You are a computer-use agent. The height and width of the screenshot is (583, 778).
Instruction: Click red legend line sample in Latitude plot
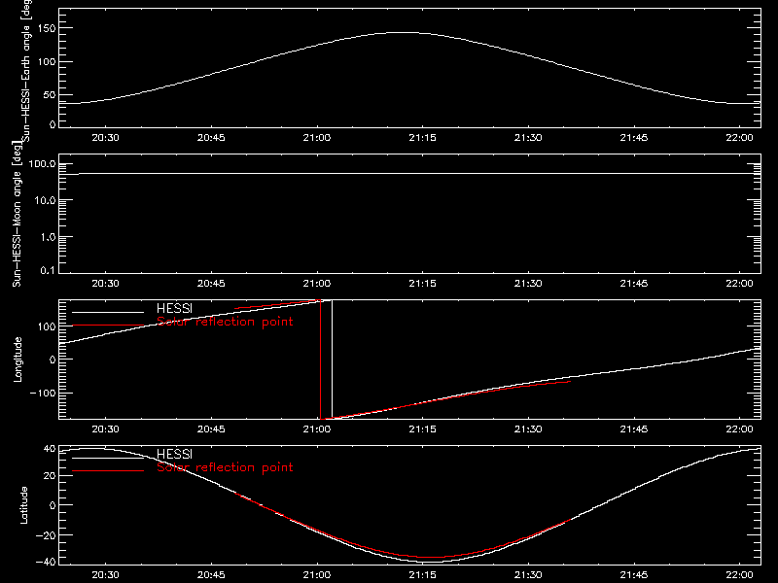coord(108,470)
